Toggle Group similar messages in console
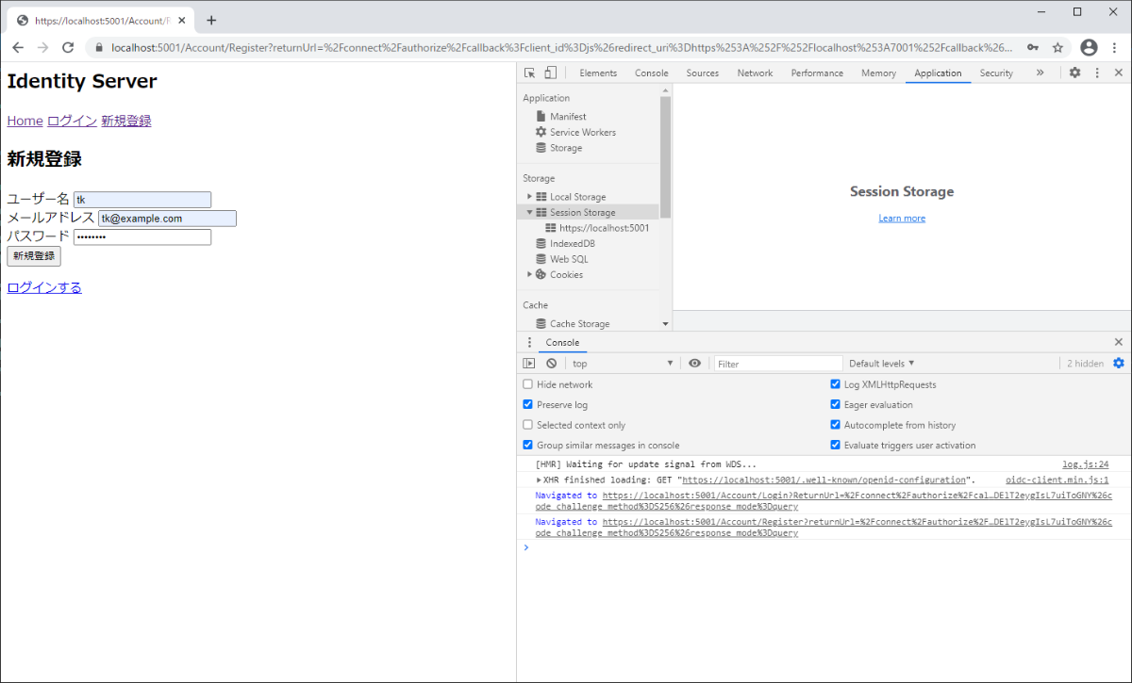Viewport: 1132px width, 683px height. (x=527, y=445)
